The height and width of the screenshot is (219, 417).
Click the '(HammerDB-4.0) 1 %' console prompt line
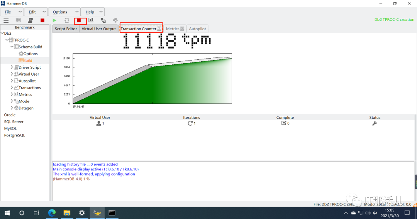point(71,179)
